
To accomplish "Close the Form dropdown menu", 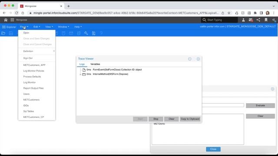I will point(24,27).
